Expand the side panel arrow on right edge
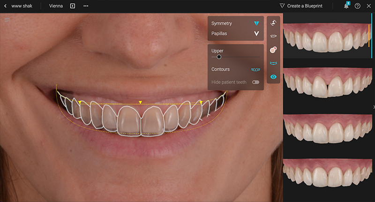This screenshot has width=375, height=202. coord(373,107)
